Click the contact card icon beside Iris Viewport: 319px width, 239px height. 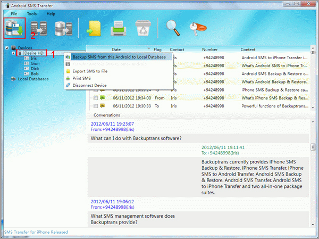pyautogui.click(x=26, y=58)
